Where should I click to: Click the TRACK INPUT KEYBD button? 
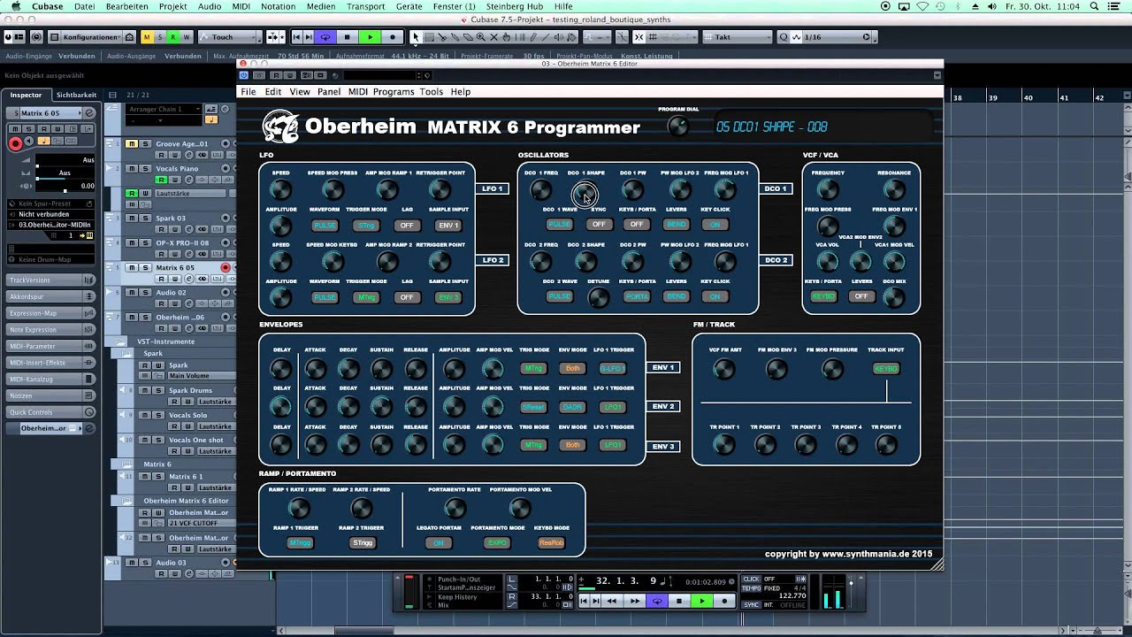tap(885, 368)
